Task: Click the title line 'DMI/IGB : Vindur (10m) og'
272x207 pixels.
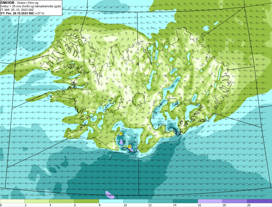Action: 19,3
